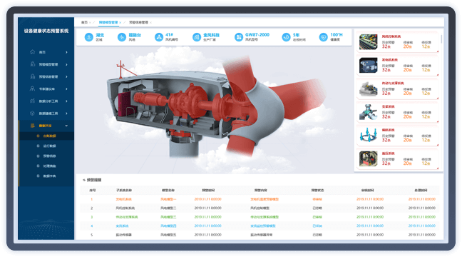Image resolution: width=462 pixels, height=257 pixels.
Task: Expand the 预警模型管理 sidebar chevron
Action: 66,64
